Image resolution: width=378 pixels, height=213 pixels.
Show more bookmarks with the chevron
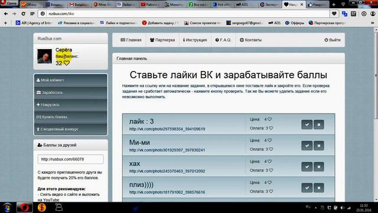coord(373,23)
